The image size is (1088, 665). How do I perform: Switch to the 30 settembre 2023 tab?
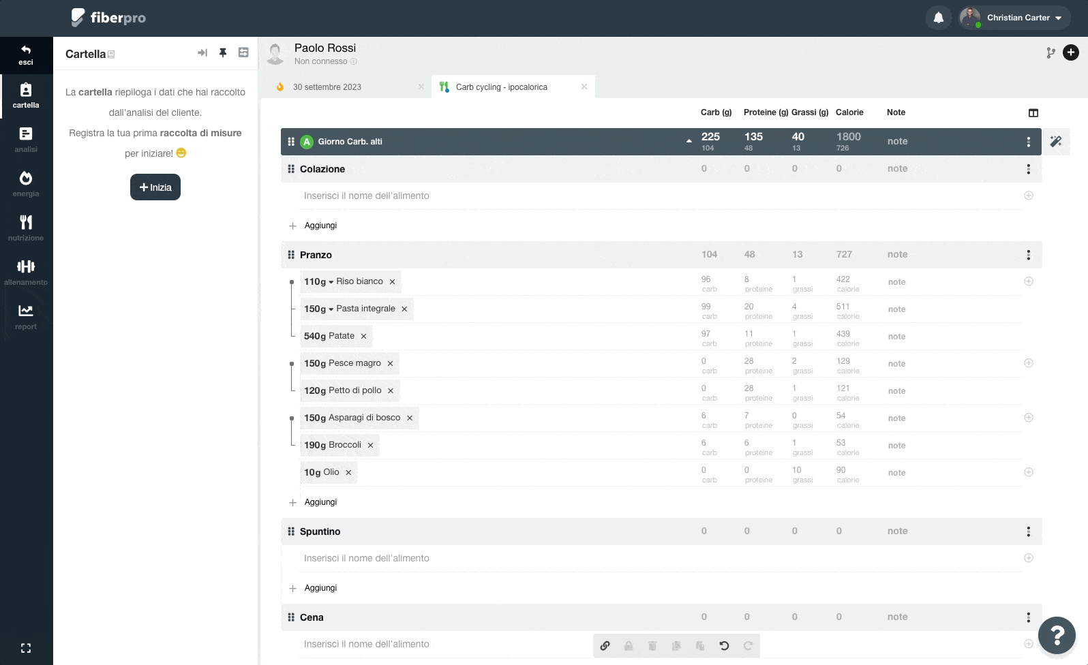327,87
